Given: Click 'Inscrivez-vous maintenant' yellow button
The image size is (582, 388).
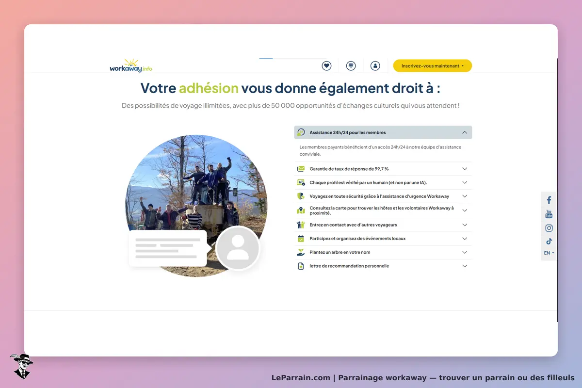Looking at the screenshot, I should [432, 65].
